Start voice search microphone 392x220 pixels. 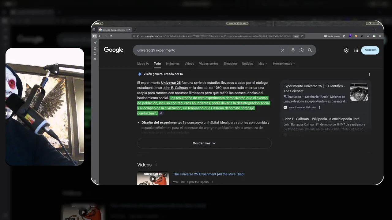[x=293, y=50]
